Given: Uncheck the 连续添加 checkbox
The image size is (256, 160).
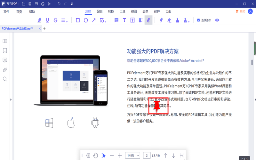Looking at the screenshot, I should click(x=198, y=20).
